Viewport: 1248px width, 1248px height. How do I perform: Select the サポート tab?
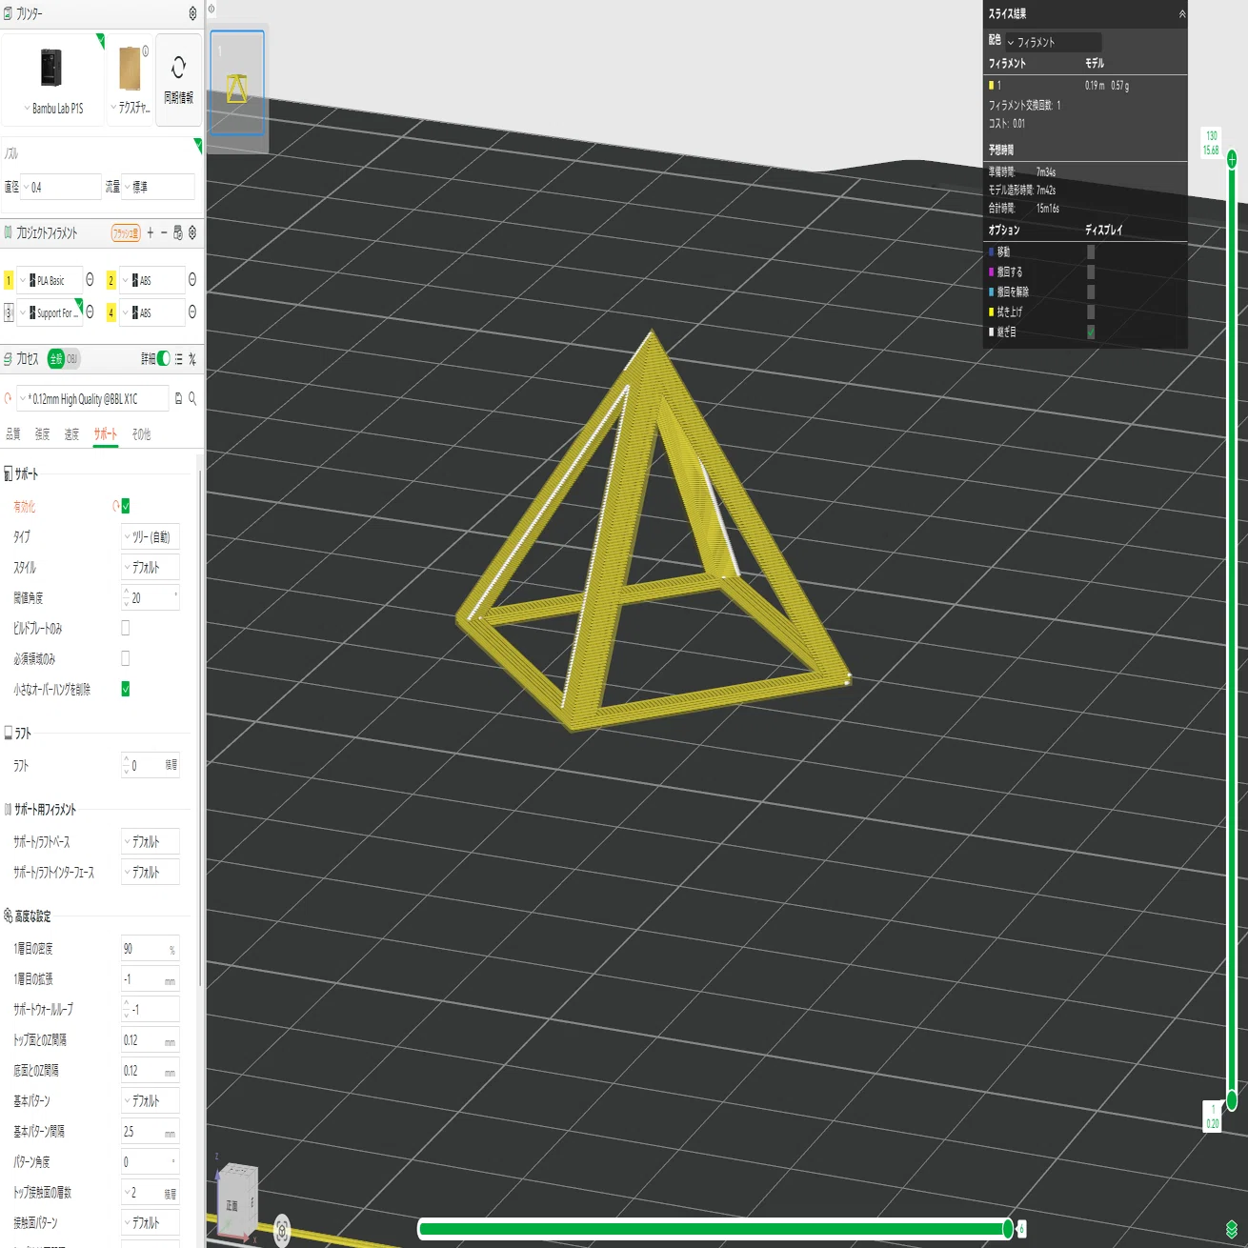coord(105,434)
